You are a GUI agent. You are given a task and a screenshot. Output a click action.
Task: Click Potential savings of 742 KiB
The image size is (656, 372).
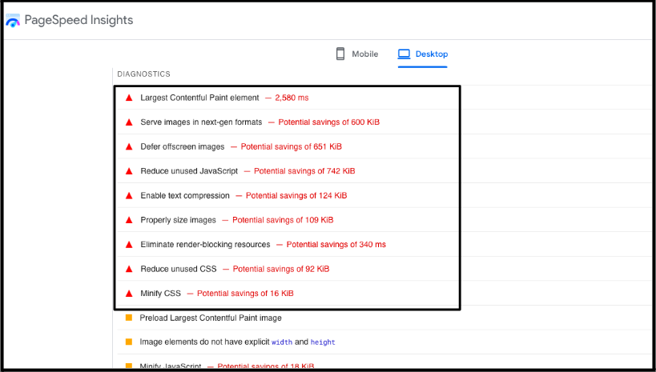pos(304,171)
